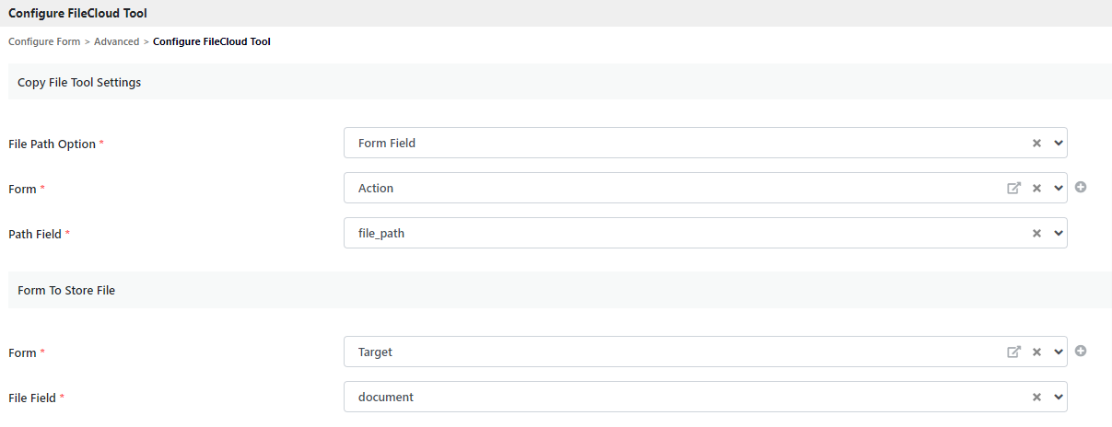
Task: Click the 'document' value in File Field box
Action: pyautogui.click(x=386, y=398)
